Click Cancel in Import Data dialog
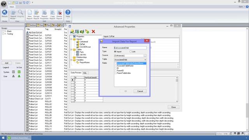Viewport: 249px width, 140px height. pos(140,91)
